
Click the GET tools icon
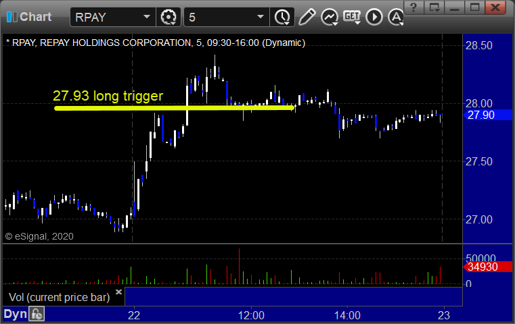352,17
